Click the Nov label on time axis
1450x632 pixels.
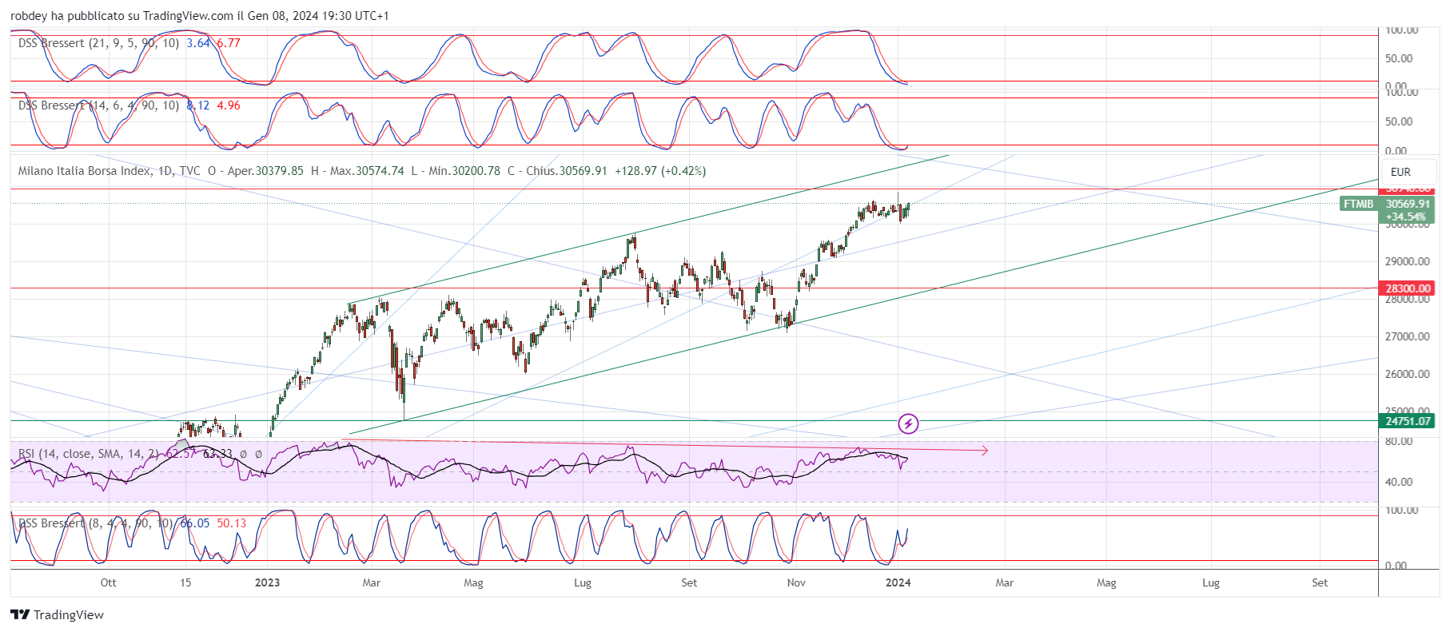796,582
